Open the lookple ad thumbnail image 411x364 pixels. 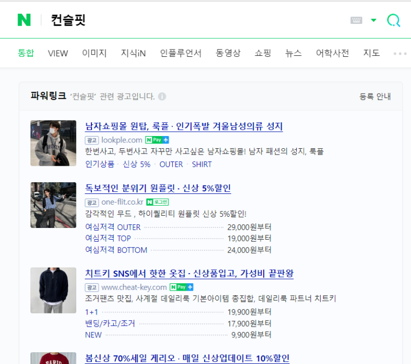click(53, 143)
